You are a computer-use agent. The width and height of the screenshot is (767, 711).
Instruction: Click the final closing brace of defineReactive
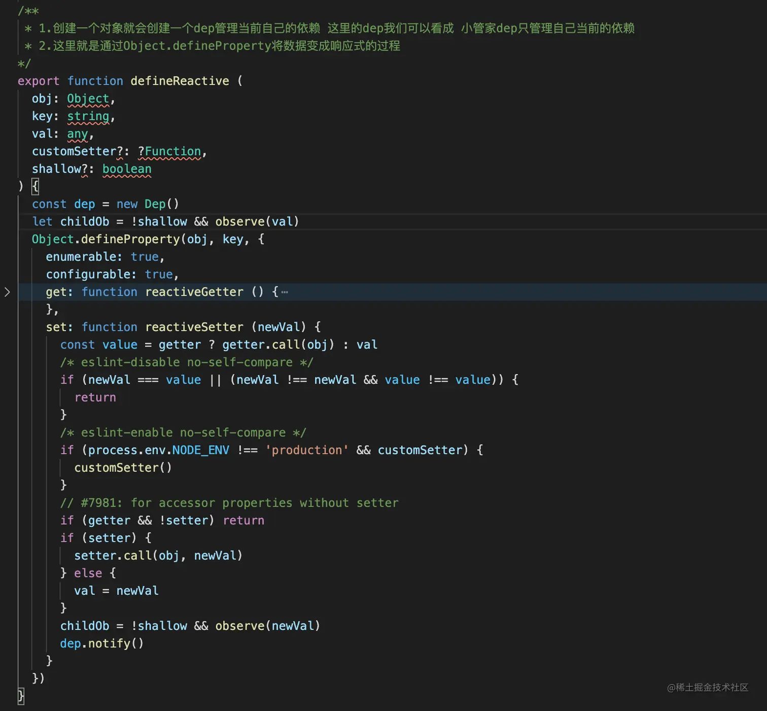(x=21, y=696)
